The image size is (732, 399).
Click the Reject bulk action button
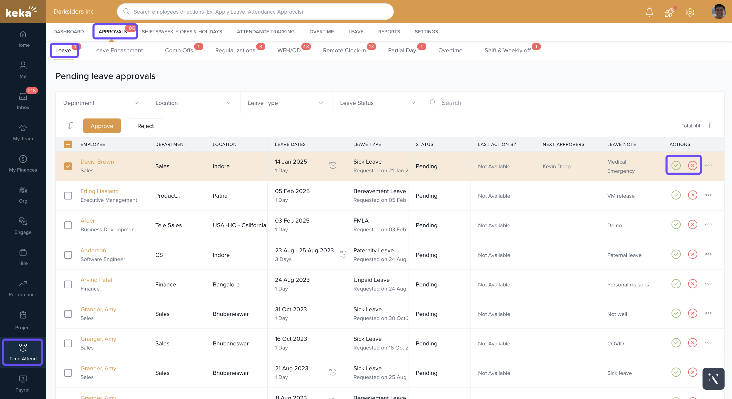pyautogui.click(x=145, y=126)
